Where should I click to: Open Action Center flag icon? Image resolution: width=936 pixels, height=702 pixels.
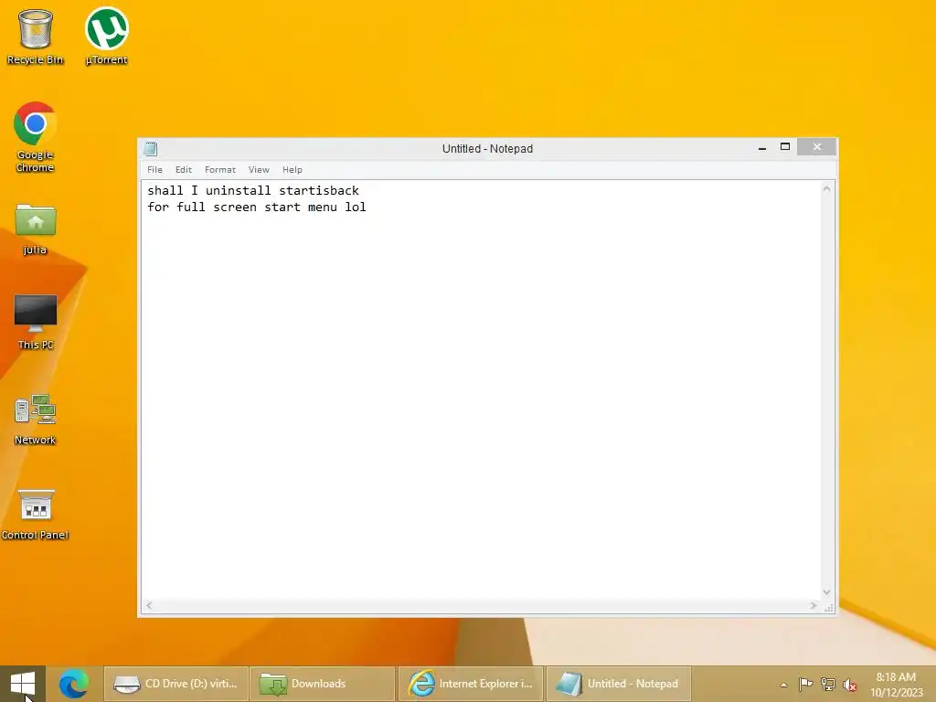805,684
